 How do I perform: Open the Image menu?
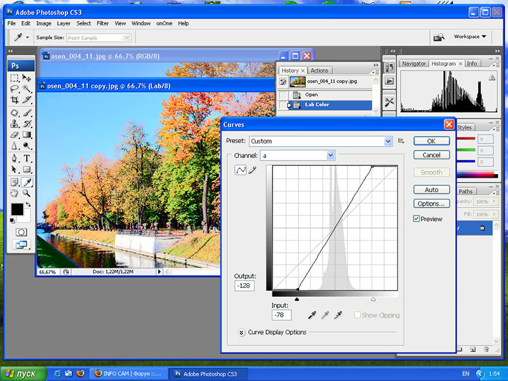[44, 23]
